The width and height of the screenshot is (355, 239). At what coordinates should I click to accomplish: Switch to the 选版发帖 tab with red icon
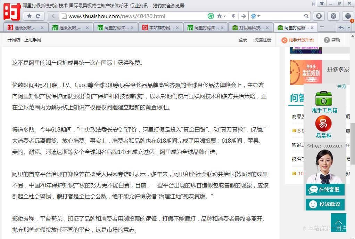coord(26,28)
